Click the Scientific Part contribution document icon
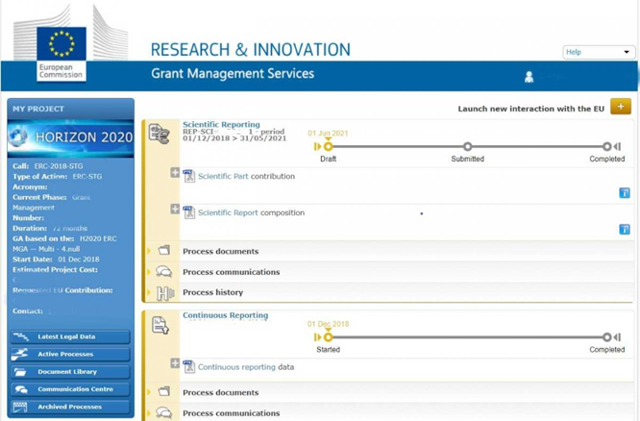This screenshot has width=640, height=421. pyautogui.click(x=188, y=176)
